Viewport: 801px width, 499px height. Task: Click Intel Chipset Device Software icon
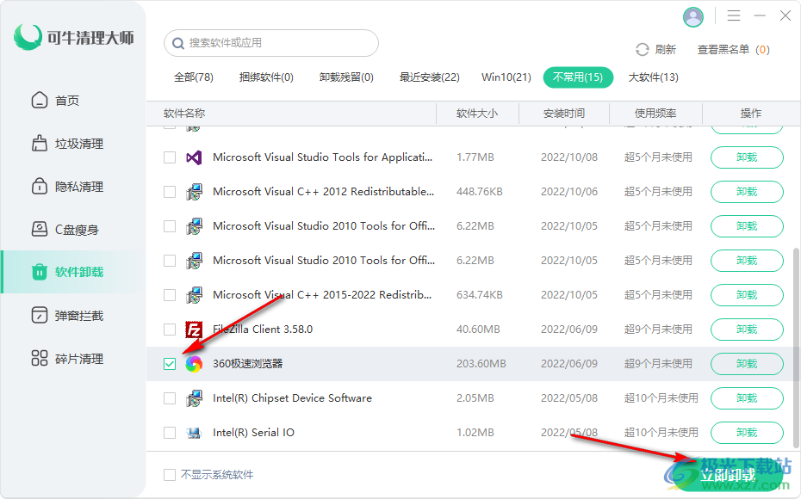pyautogui.click(x=194, y=398)
